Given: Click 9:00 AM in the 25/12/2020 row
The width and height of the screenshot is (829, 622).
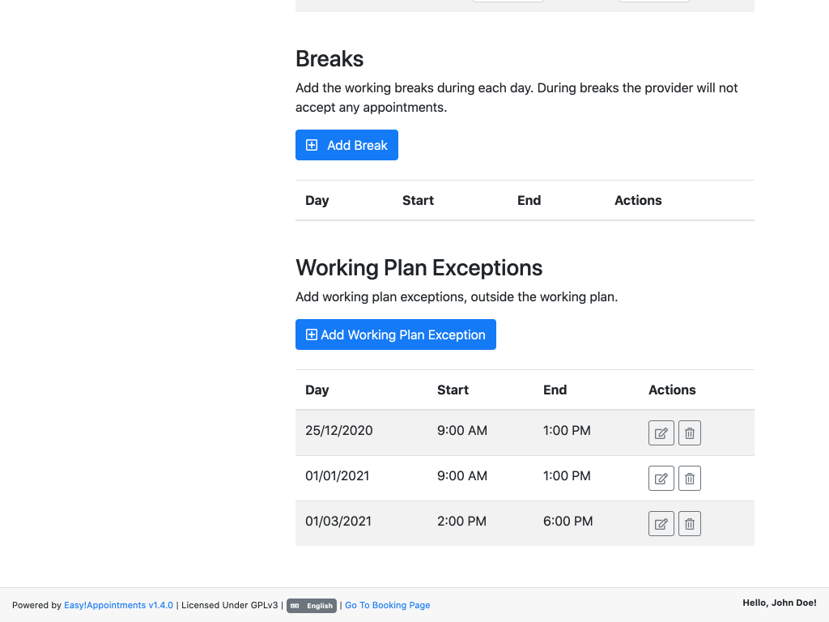Looking at the screenshot, I should [462, 431].
